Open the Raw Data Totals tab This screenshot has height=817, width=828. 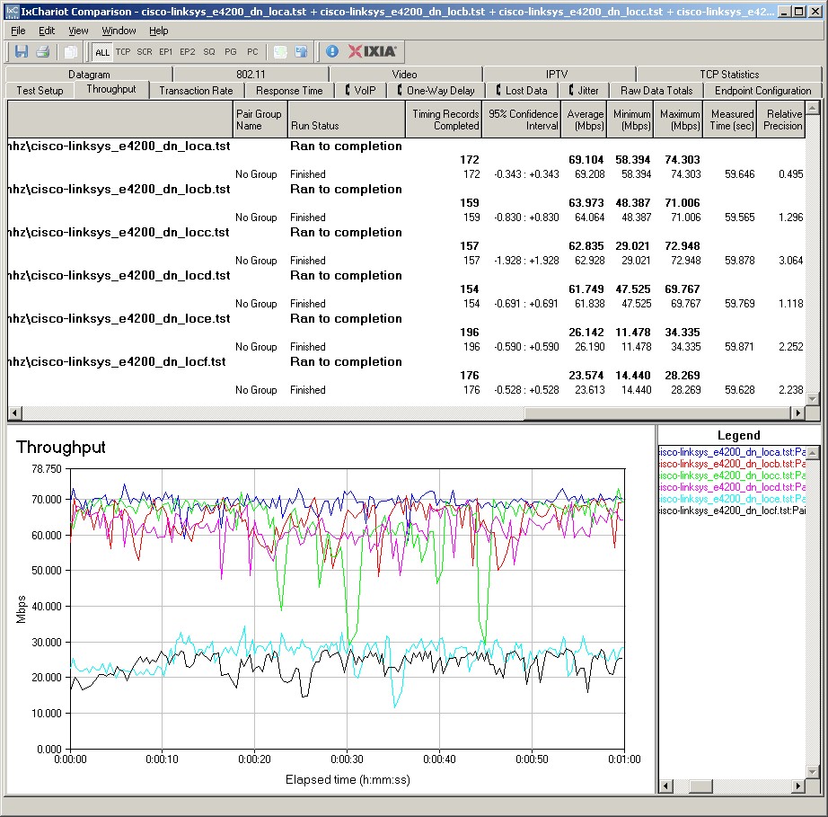tap(656, 91)
